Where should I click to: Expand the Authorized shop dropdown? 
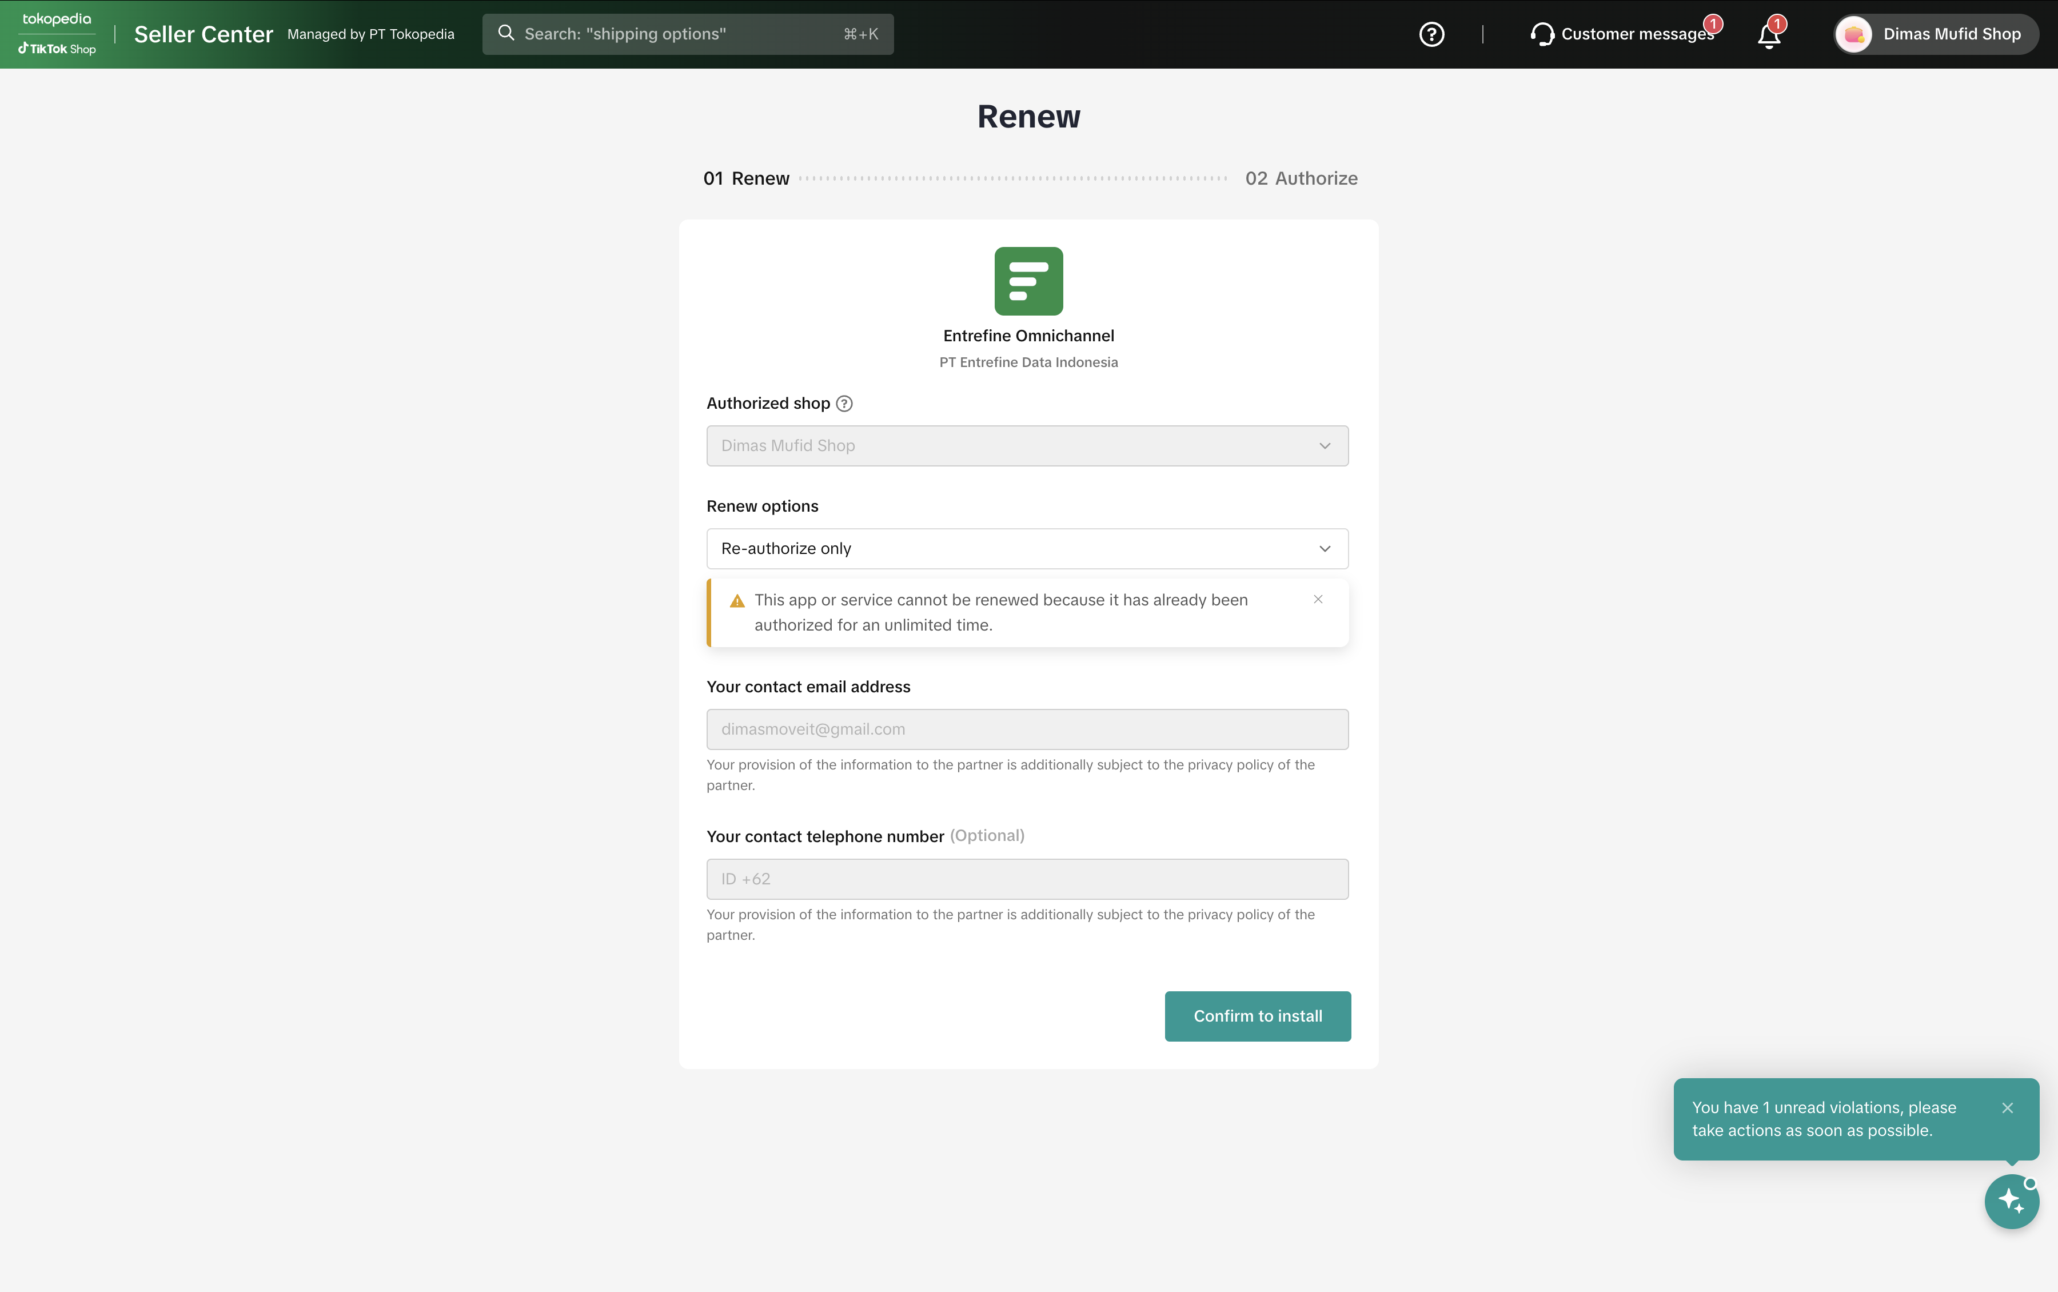[1027, 446]
